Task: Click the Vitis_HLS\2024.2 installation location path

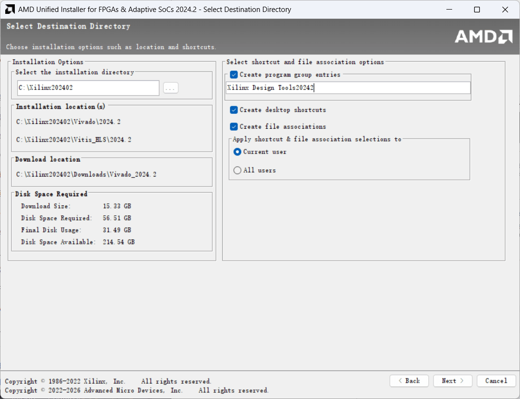Action: (x=74, y=140)
